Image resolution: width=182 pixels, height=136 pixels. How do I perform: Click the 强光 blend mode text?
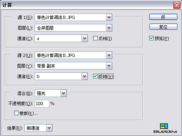[41, 93]
